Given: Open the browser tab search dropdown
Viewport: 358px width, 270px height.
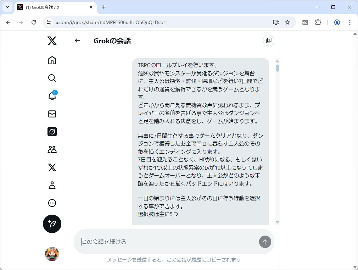Looking at the screenshot, I should 7,7.
